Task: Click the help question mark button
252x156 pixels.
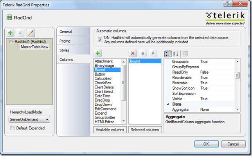Action: (x=228, y=3)
